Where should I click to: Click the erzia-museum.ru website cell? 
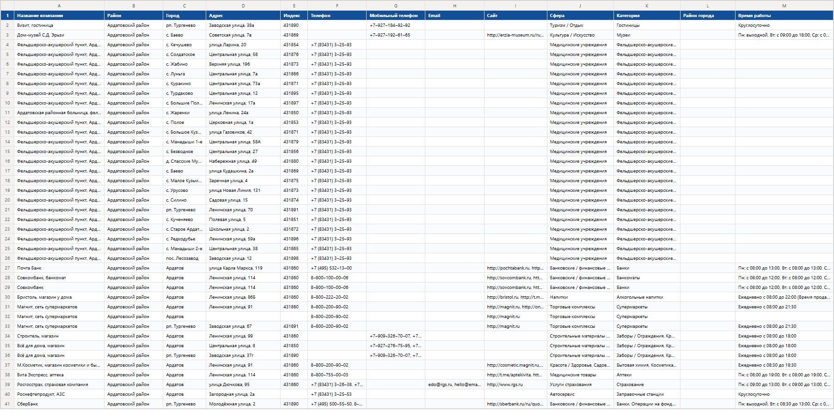pyautogui.click(x=515, y=35)
